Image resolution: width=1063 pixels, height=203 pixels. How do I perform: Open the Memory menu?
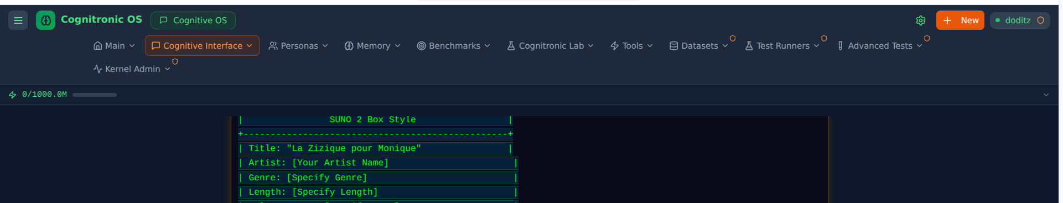click(x=372, y=46)
